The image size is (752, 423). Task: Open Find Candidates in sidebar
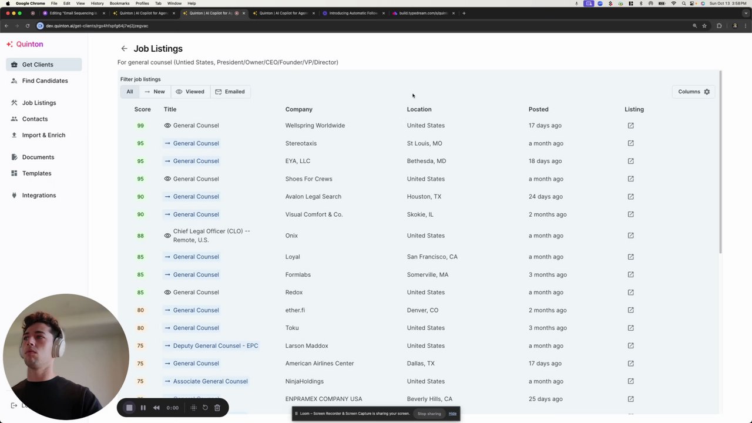tap(44, 80)
